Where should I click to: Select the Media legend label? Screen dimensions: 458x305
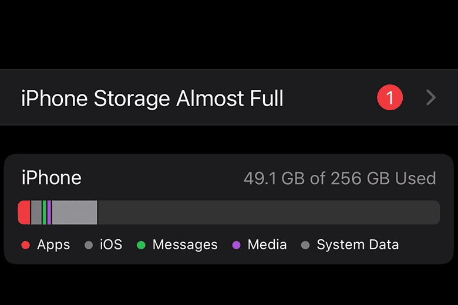click(267, 245)
